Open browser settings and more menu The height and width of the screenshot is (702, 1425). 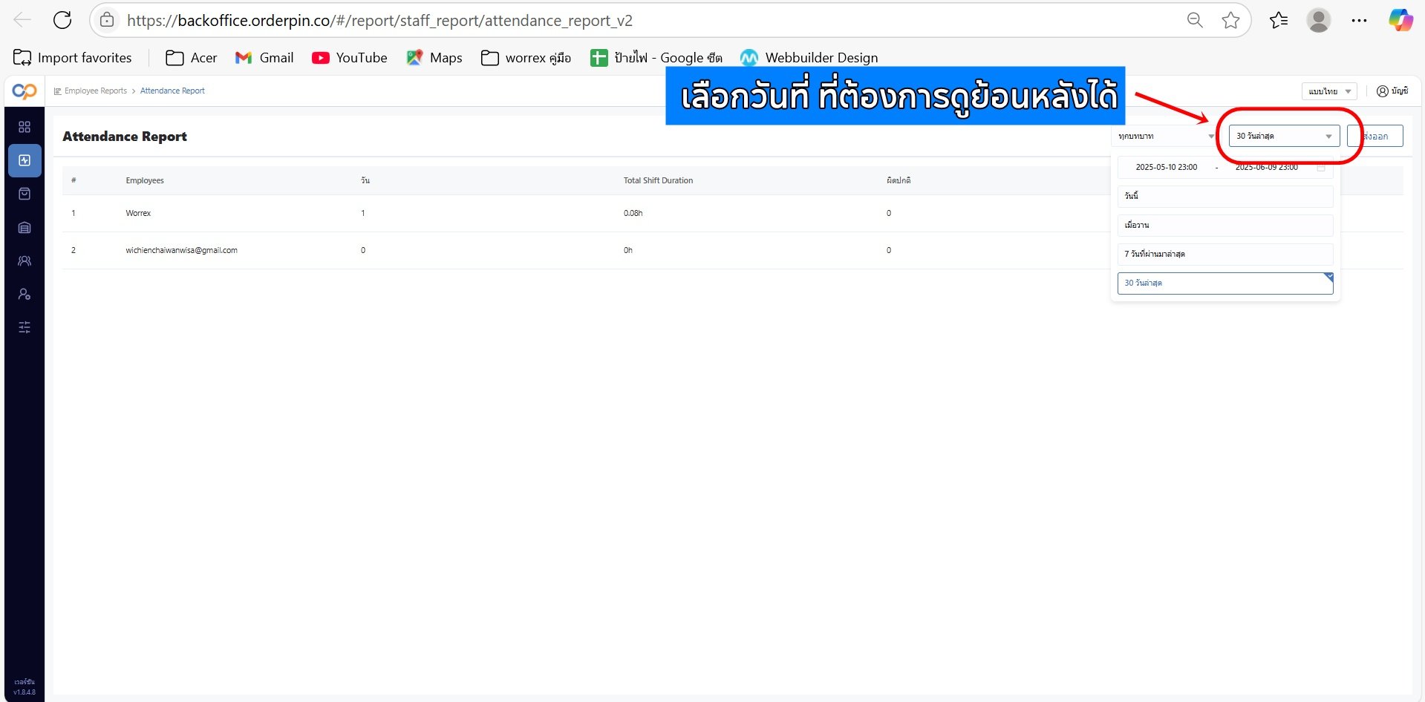point(1359,20)
